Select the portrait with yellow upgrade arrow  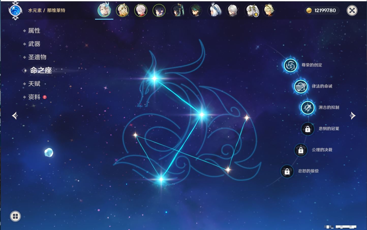pos(252,11)
